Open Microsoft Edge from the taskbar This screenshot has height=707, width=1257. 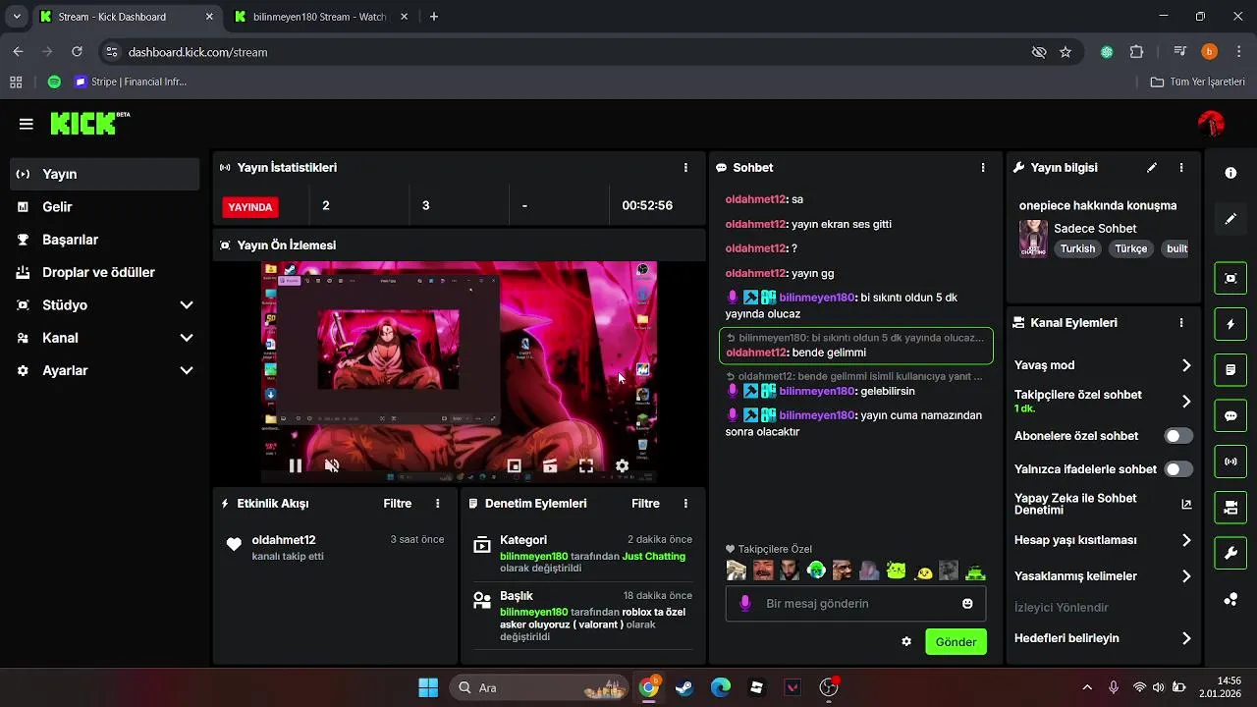tap(721, 687)
